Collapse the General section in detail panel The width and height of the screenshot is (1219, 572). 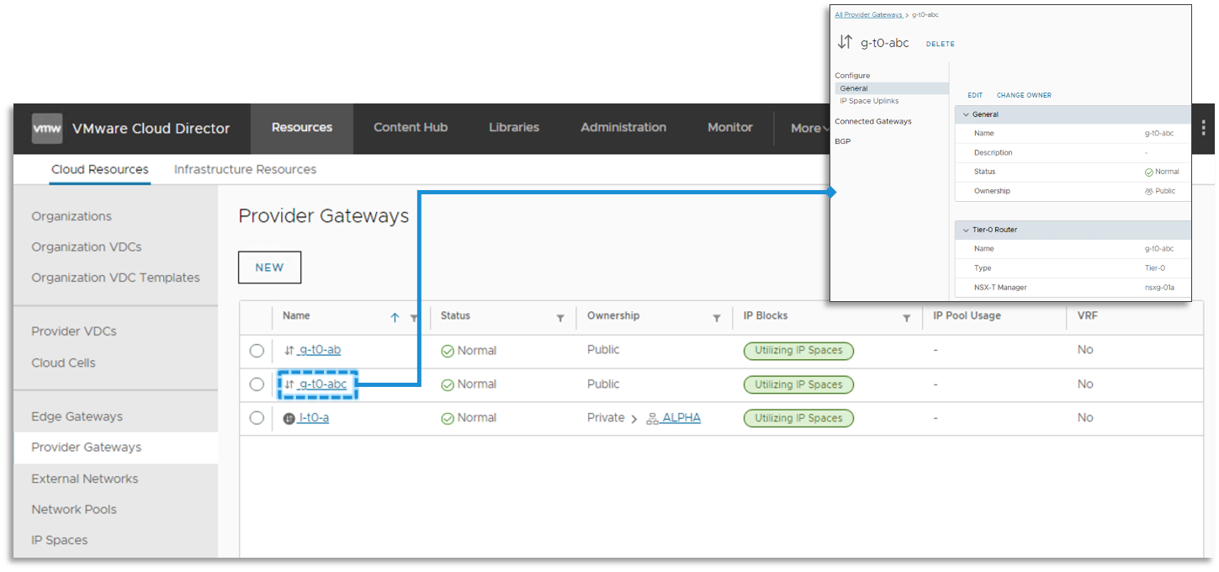(x=966, y=114)
